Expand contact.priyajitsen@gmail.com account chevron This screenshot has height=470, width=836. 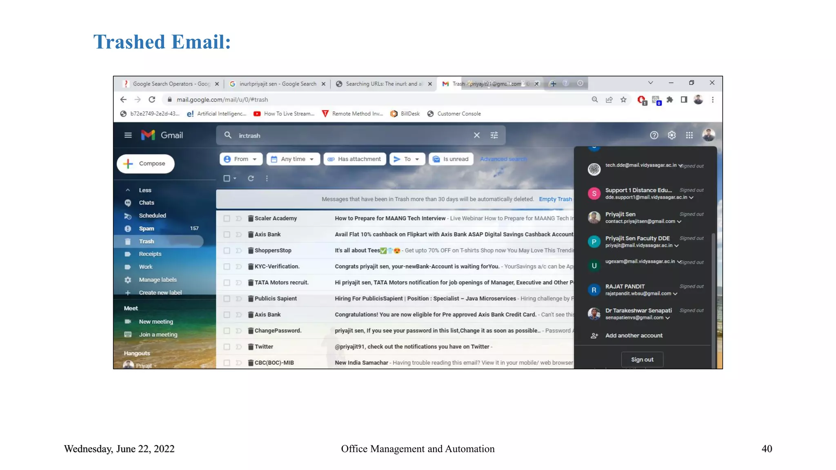click(x=679, y=222)
